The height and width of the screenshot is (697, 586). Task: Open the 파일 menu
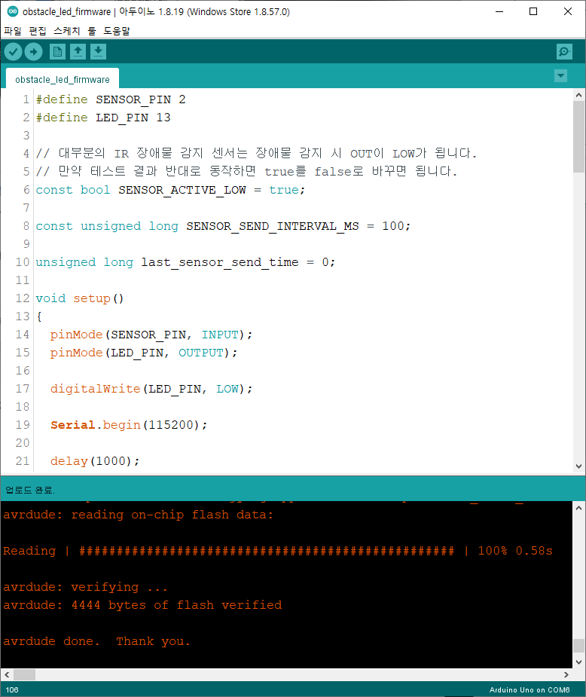tap(13, 31)
